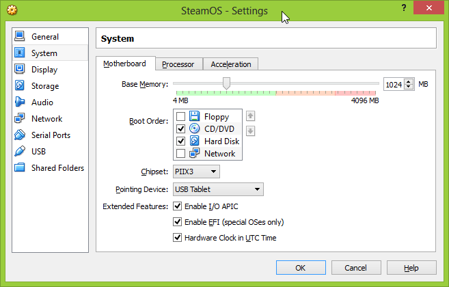Viewport: 449px width, 287px height.
Task: Select USB settings category
Action: pyautogui.click(x=51, y=151)
